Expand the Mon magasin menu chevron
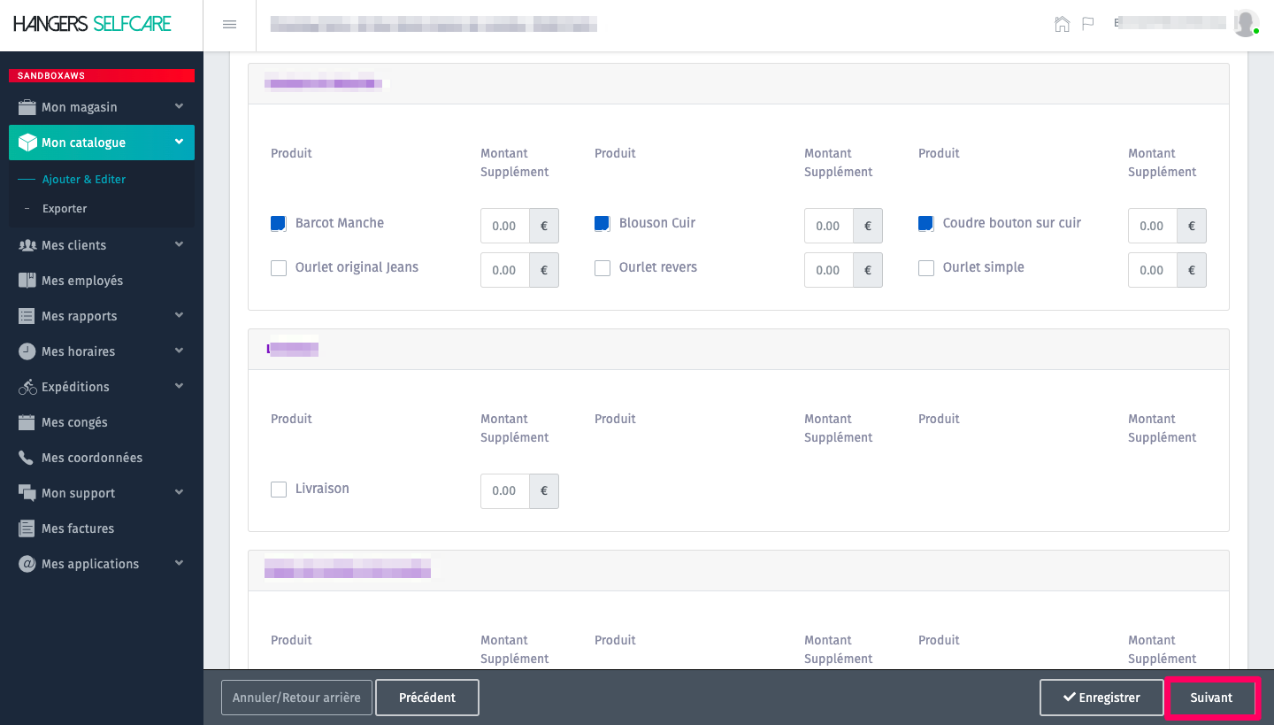The width and height of the screenshot is (1274, 725). (x=179, y=106)
